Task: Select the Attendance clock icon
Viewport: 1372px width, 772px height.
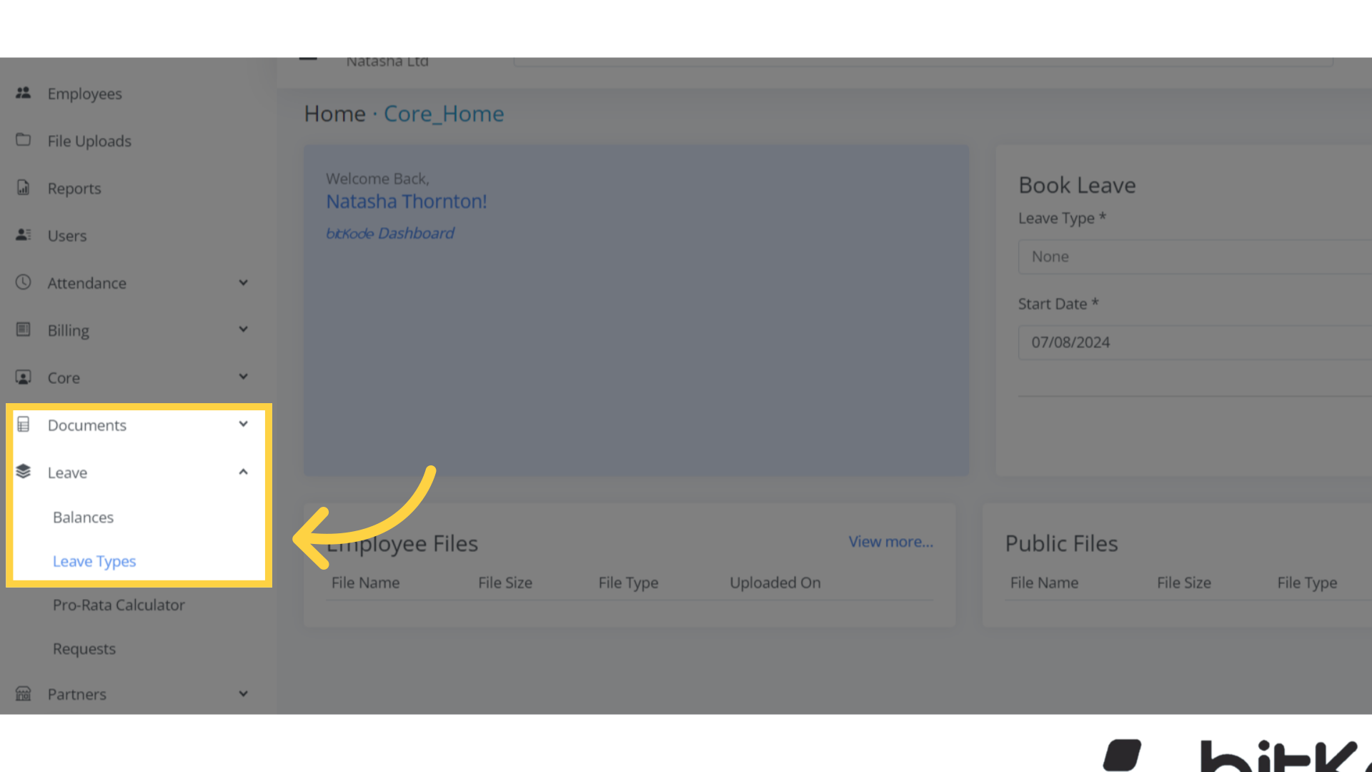Action: point(23,282)
